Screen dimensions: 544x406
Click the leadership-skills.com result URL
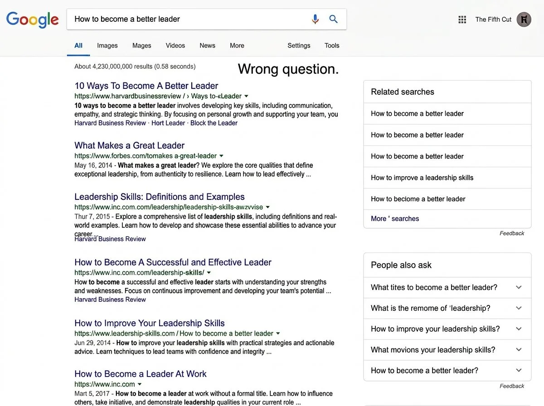174,333
